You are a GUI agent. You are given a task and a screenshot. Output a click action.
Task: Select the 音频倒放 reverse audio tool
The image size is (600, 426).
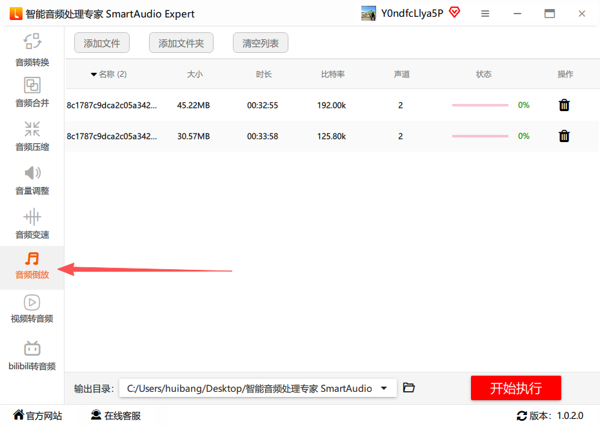[32, 266]
